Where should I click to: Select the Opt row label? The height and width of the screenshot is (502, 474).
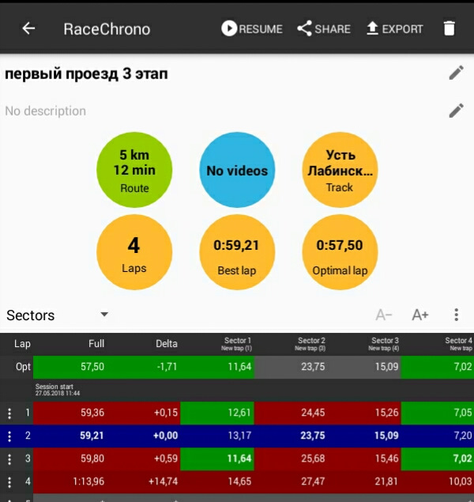tap(23, 367)
